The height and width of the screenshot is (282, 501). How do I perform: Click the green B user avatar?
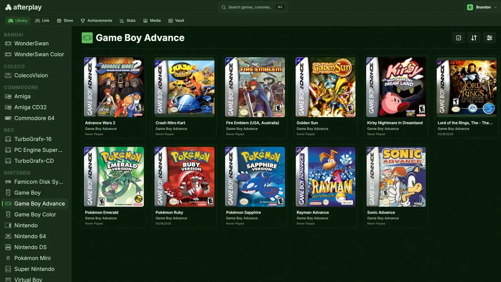(x=470, y=7)
